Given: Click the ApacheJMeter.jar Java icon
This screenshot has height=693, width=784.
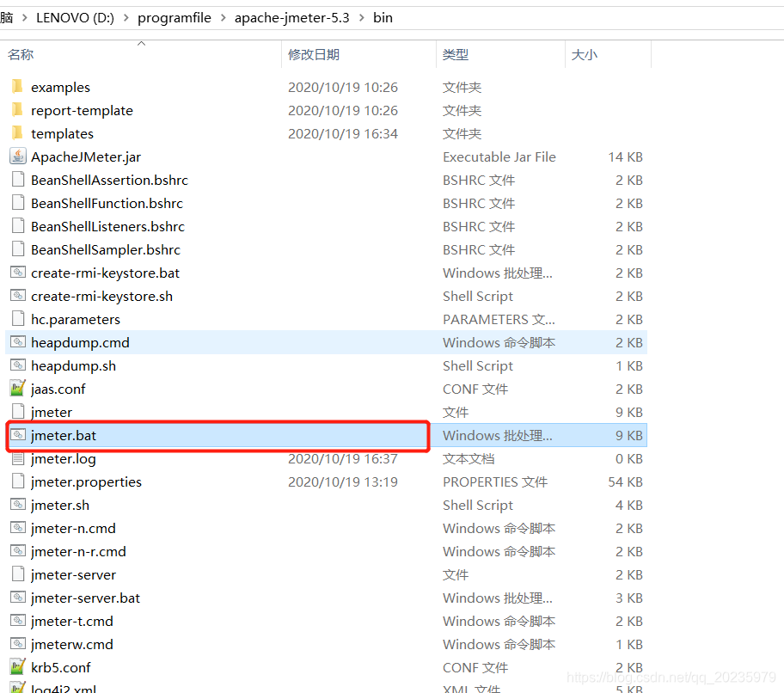Looking at the screenshot, I should click(x=18, y=156).
